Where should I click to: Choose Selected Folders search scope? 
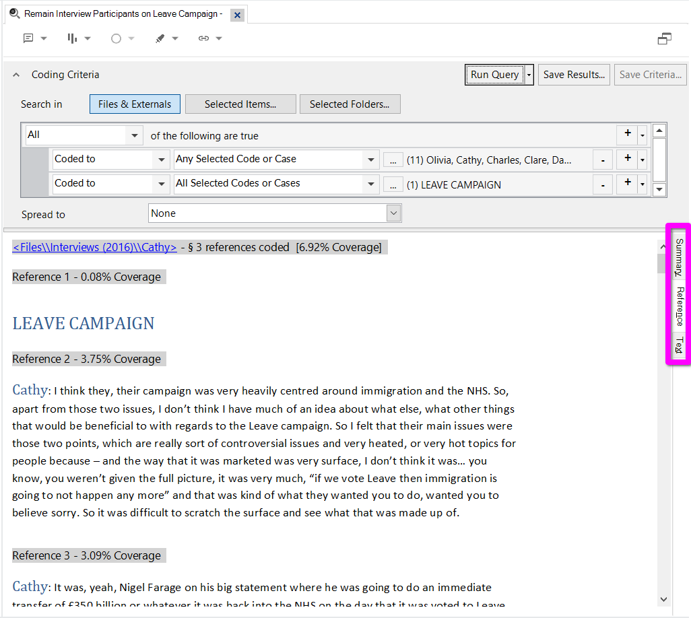(350, 104)
